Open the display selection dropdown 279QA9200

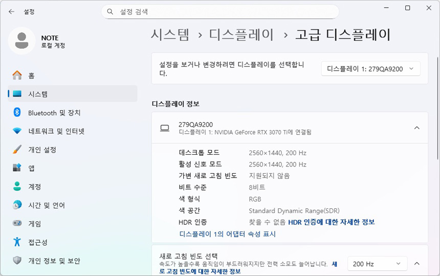point(370,69)
